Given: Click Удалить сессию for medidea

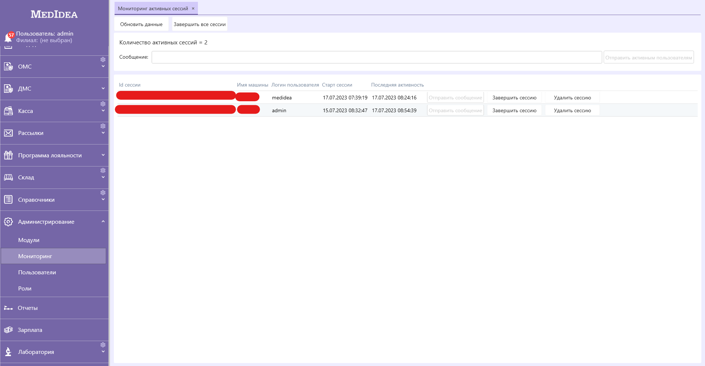Looking at the screenshot, I should click(x=572, y=98).
